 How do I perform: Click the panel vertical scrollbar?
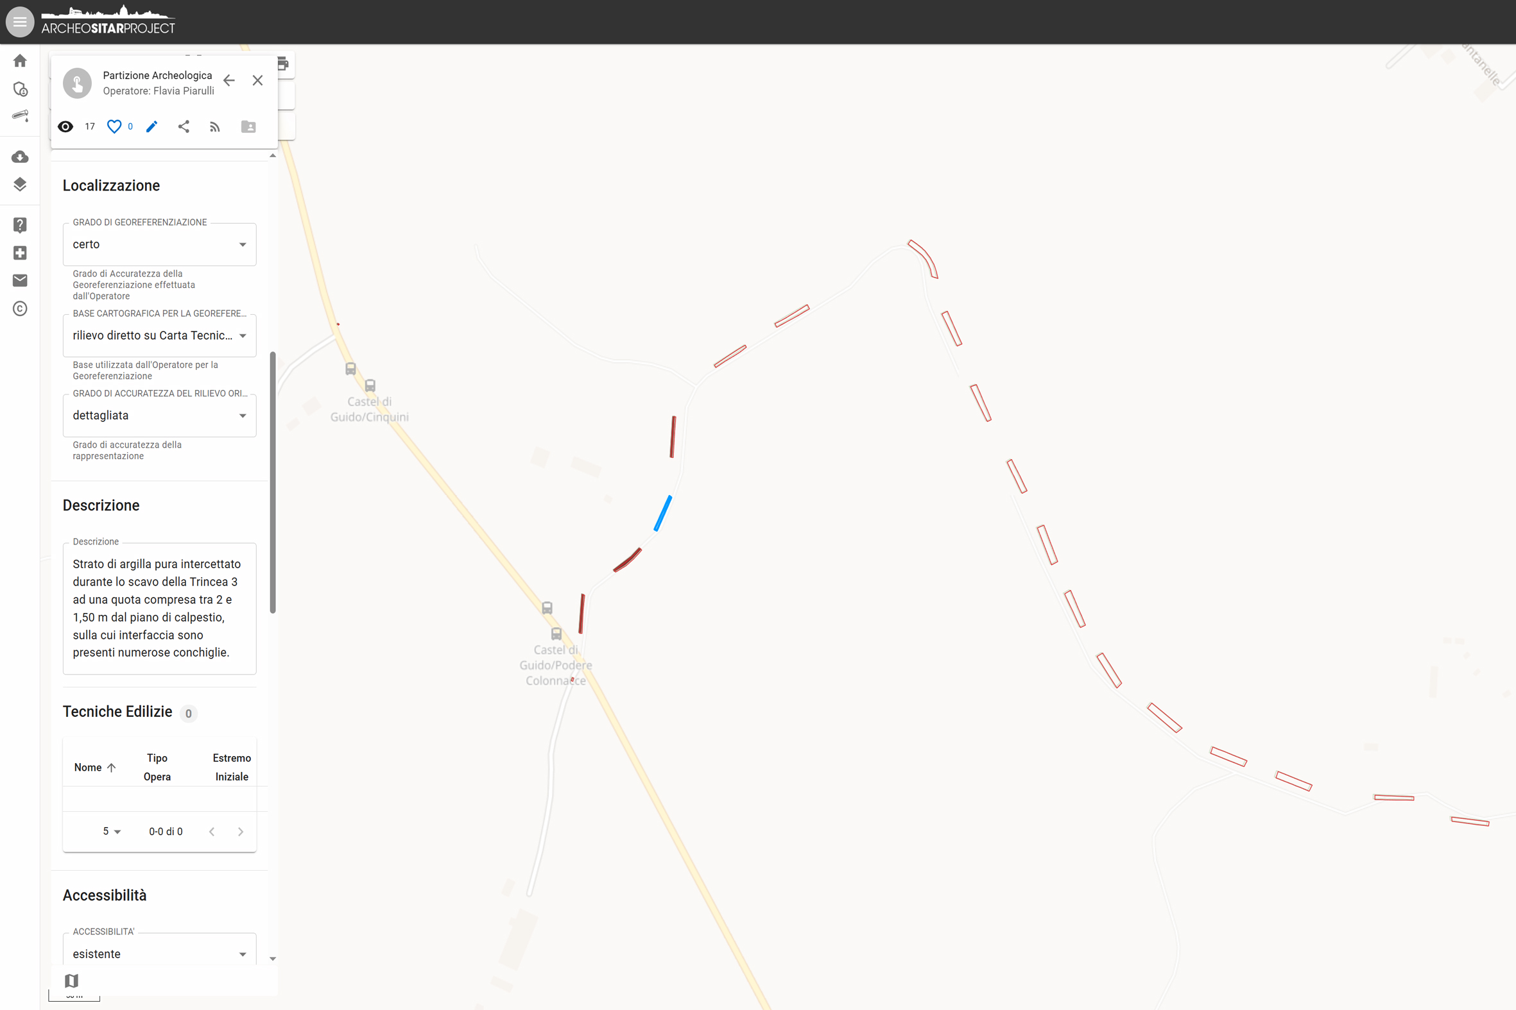273,482
